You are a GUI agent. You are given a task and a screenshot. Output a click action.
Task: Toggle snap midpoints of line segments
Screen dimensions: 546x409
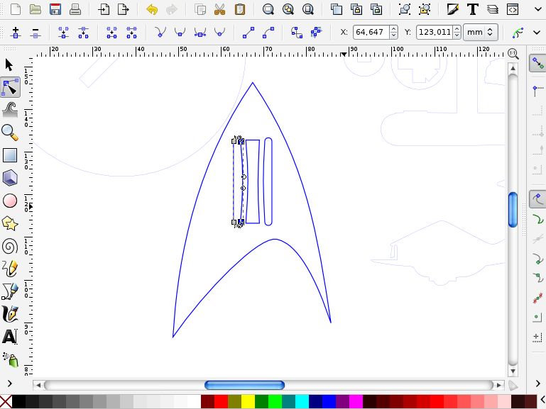point(537,298)
